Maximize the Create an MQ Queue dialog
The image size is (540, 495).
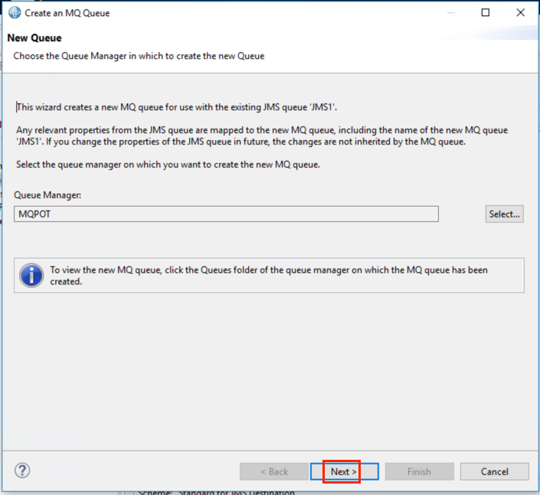pos(486,13)
